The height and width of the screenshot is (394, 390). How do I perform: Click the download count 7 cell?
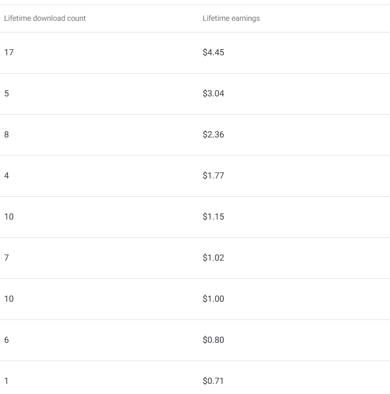tap(7, 258)
